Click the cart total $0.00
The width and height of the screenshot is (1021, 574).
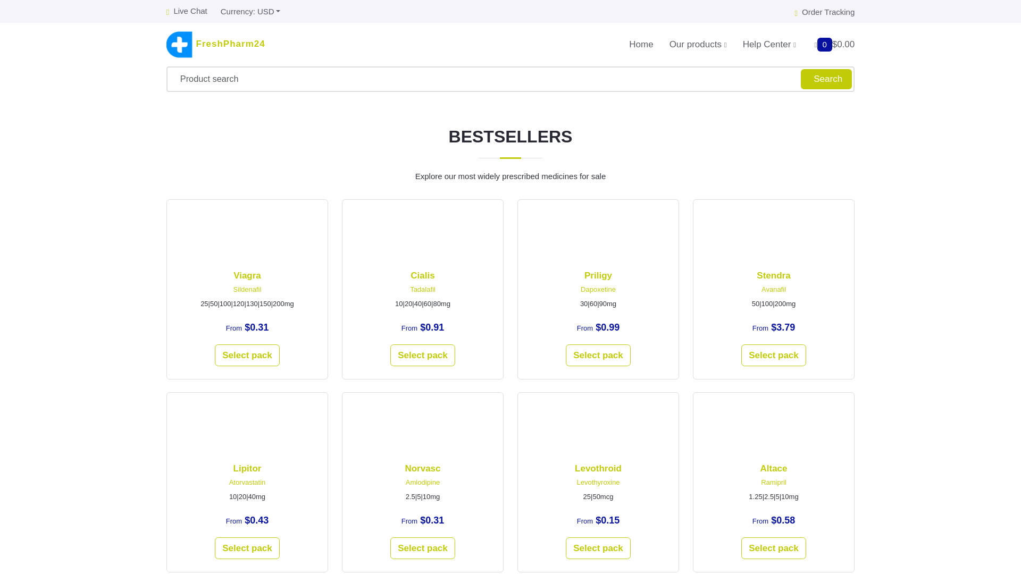(843, 45)
